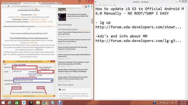Open File Explorer from taskbar

(x=38, y=103)
